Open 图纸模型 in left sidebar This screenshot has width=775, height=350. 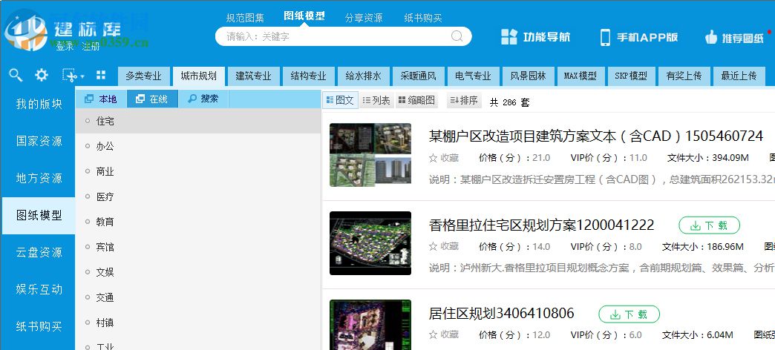(39, 215)
